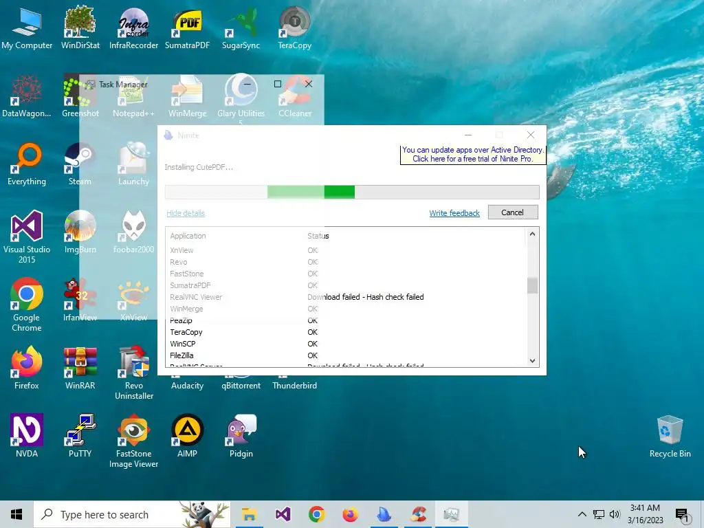Screen dimensions: 704x528
Task: Minimize the Ninite window
Action: [x=467, y=135]
